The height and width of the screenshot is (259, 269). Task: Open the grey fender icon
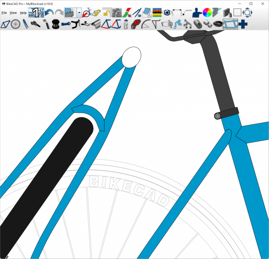tap(96, 24)
